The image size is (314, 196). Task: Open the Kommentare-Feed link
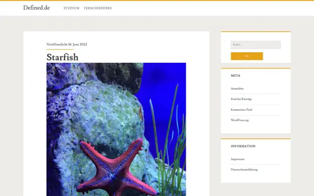click(241, 110)
